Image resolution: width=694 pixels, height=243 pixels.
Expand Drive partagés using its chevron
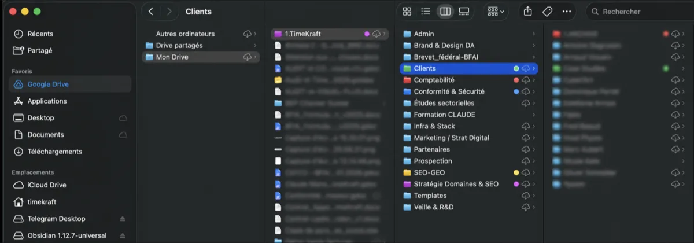tap(255, 46)
